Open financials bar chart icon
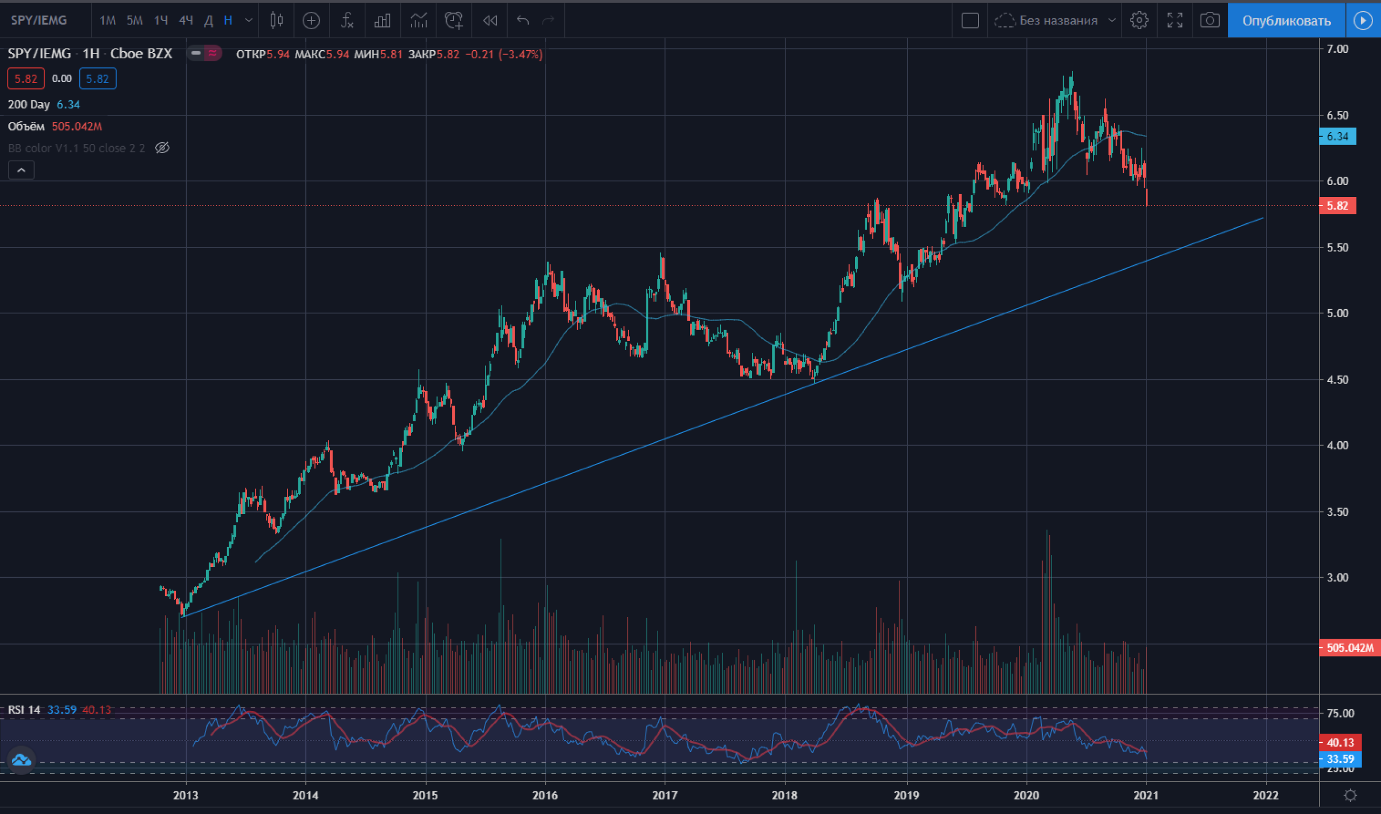The width and height of the screenshot is (1381, 814). (382, 20)
